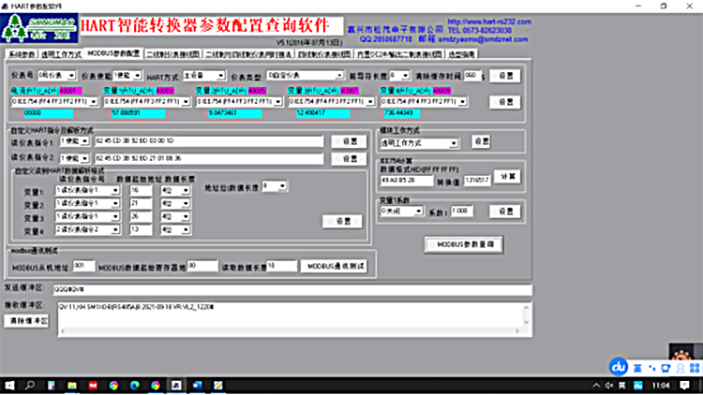Click the SANUMZD tree logo
The image size is (703, 395).
[x=32, y=30]
